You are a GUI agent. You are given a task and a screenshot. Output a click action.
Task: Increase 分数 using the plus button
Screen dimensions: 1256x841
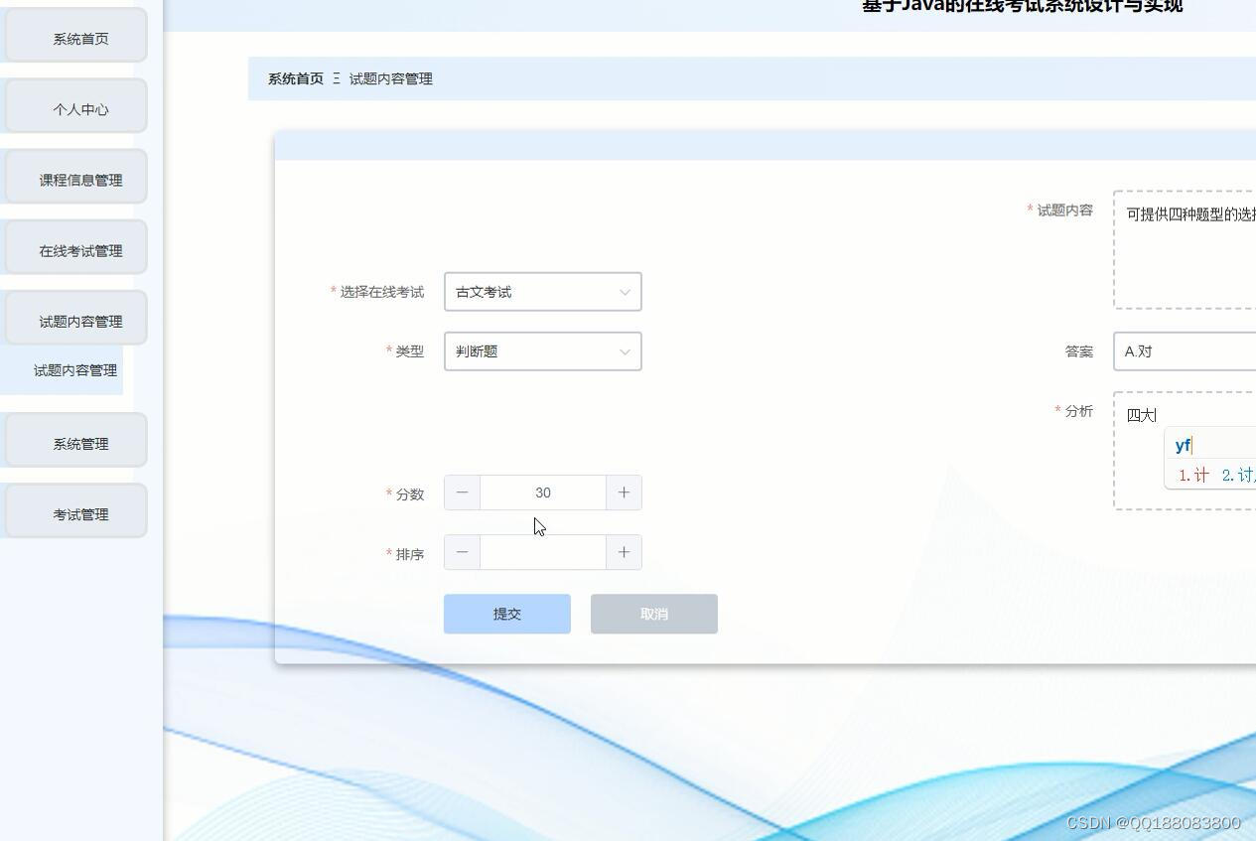624,491
